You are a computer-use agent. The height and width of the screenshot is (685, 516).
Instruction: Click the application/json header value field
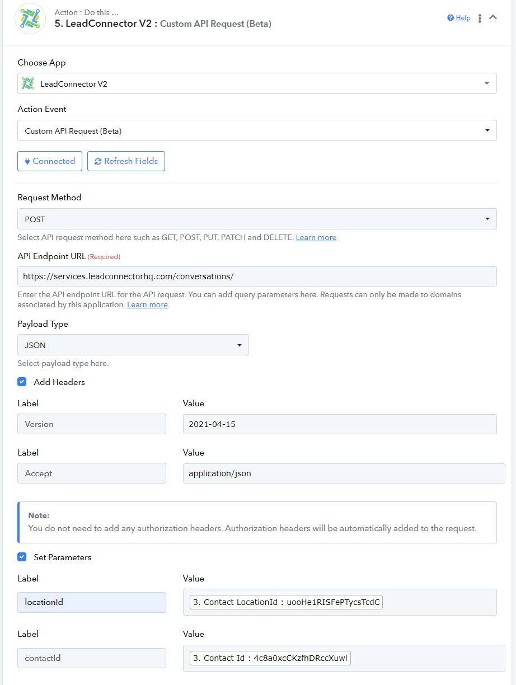tap(344, 473)
